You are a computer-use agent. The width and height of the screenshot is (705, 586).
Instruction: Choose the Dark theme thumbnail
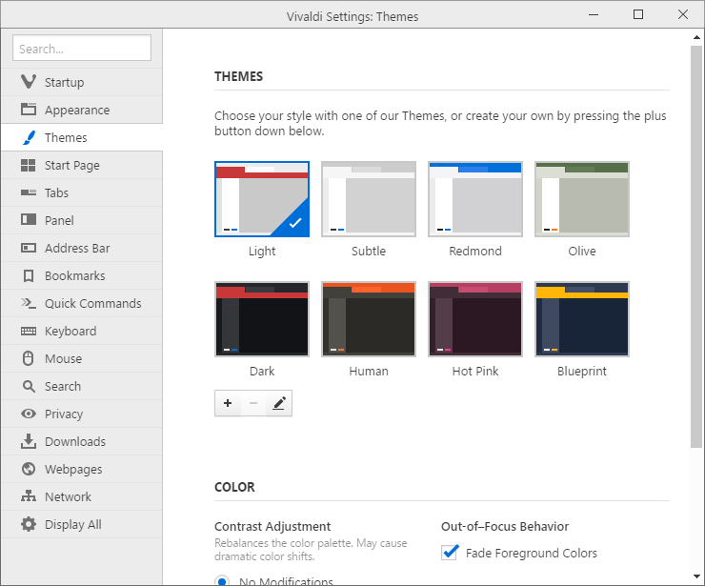coord(262,319)
